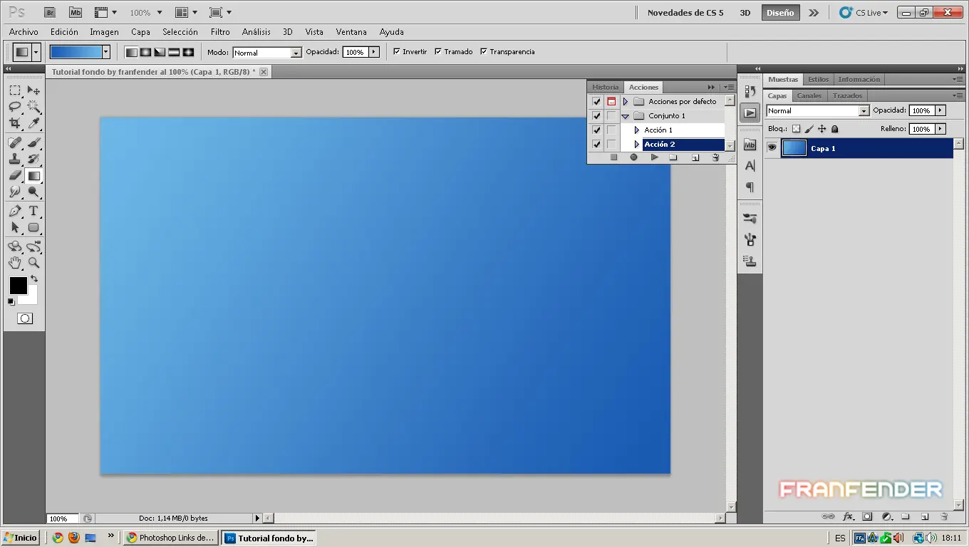Open the layer Opacidad slider arrow

(940, 110)
